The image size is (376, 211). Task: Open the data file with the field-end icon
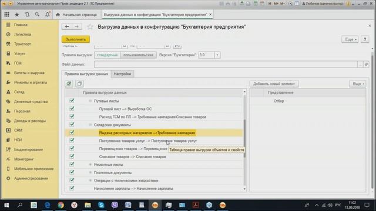coord(366,64)
